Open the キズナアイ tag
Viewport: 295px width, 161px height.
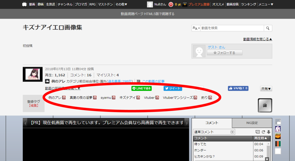click(x=128, y=97)
